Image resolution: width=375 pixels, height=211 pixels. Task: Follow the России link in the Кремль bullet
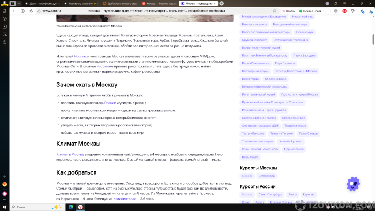click(x=110, y=103)
